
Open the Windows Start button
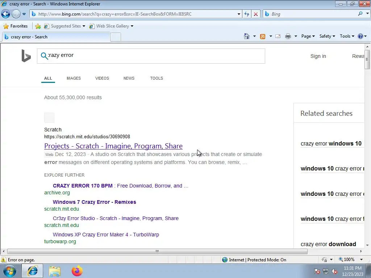point(9,271)
